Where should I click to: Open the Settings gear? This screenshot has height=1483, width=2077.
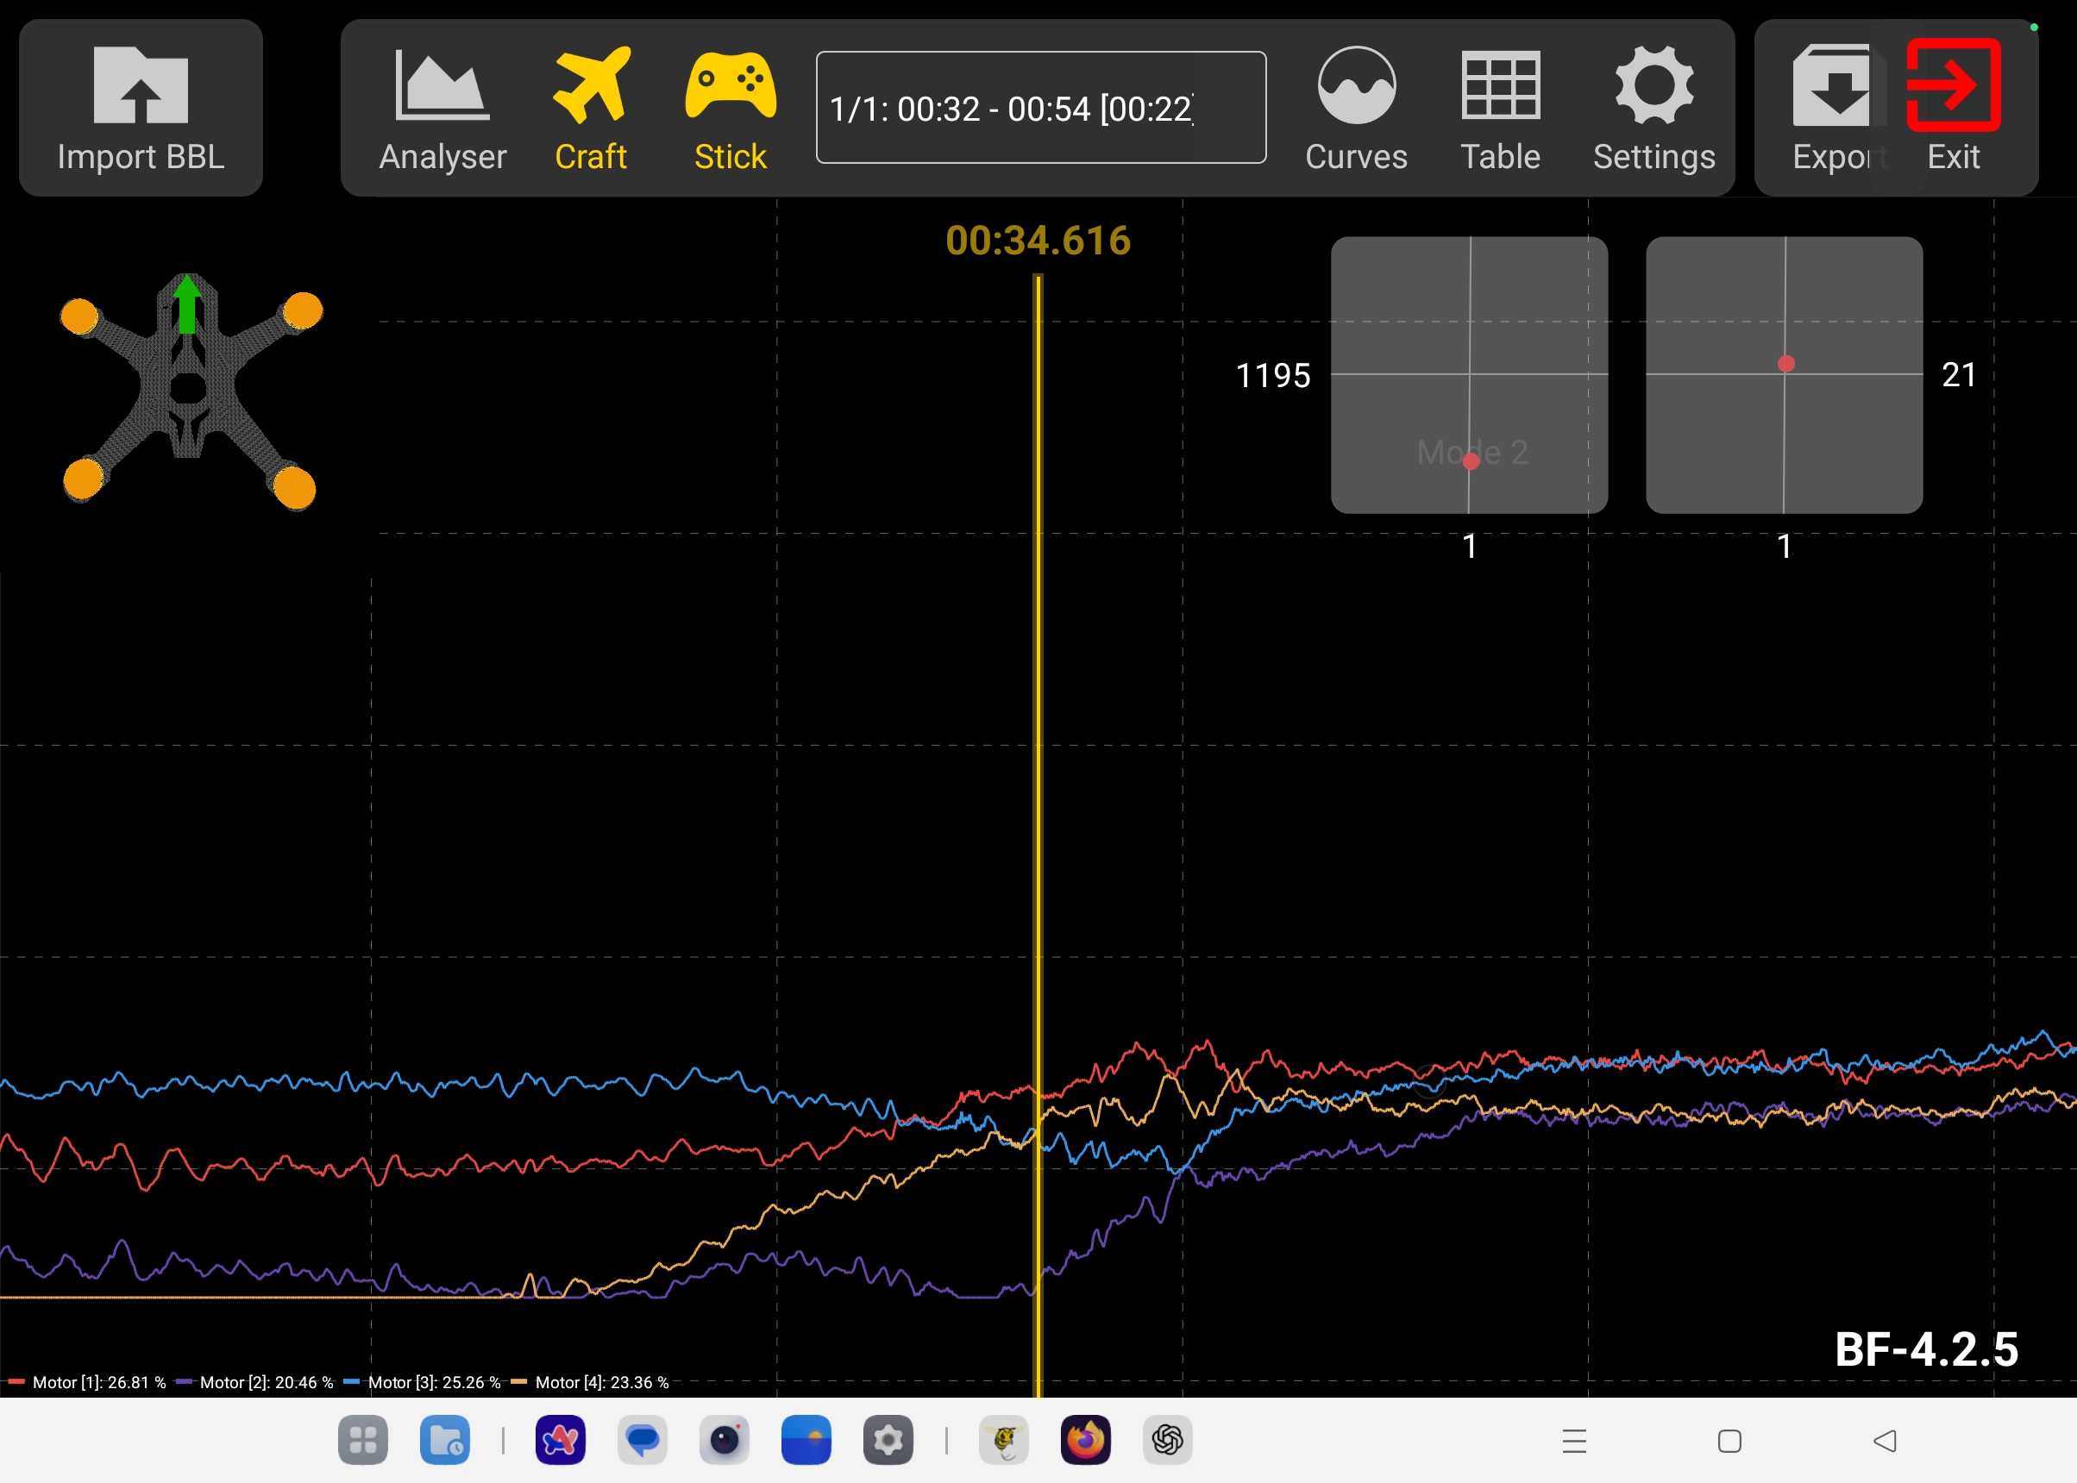1653,108
